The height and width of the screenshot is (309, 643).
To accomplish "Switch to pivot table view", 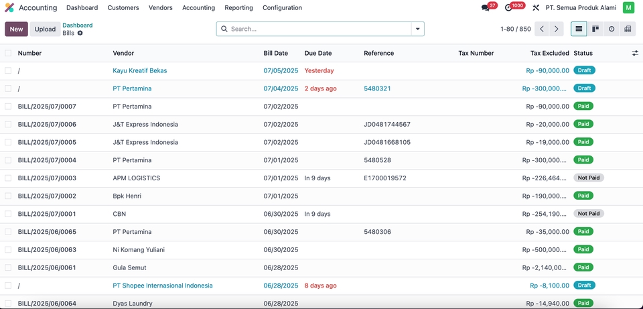I will pyautogui.click(x=628, y=29).
